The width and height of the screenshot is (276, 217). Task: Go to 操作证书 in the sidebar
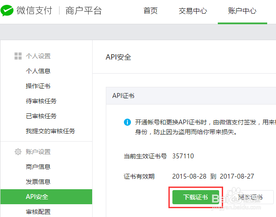(38, 86)
